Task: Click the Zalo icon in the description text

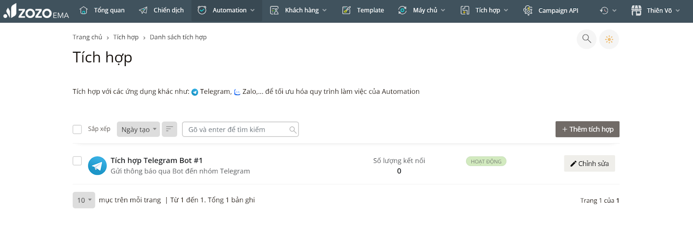Action: click(x=237, y=92)
